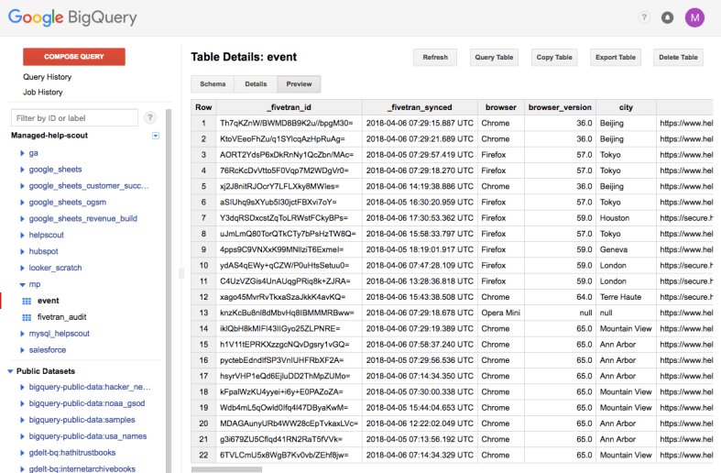The width and height of the screenshot is (721, 473).
Task: Expand the salesforce dataset
Action: [x=22, y=349]
